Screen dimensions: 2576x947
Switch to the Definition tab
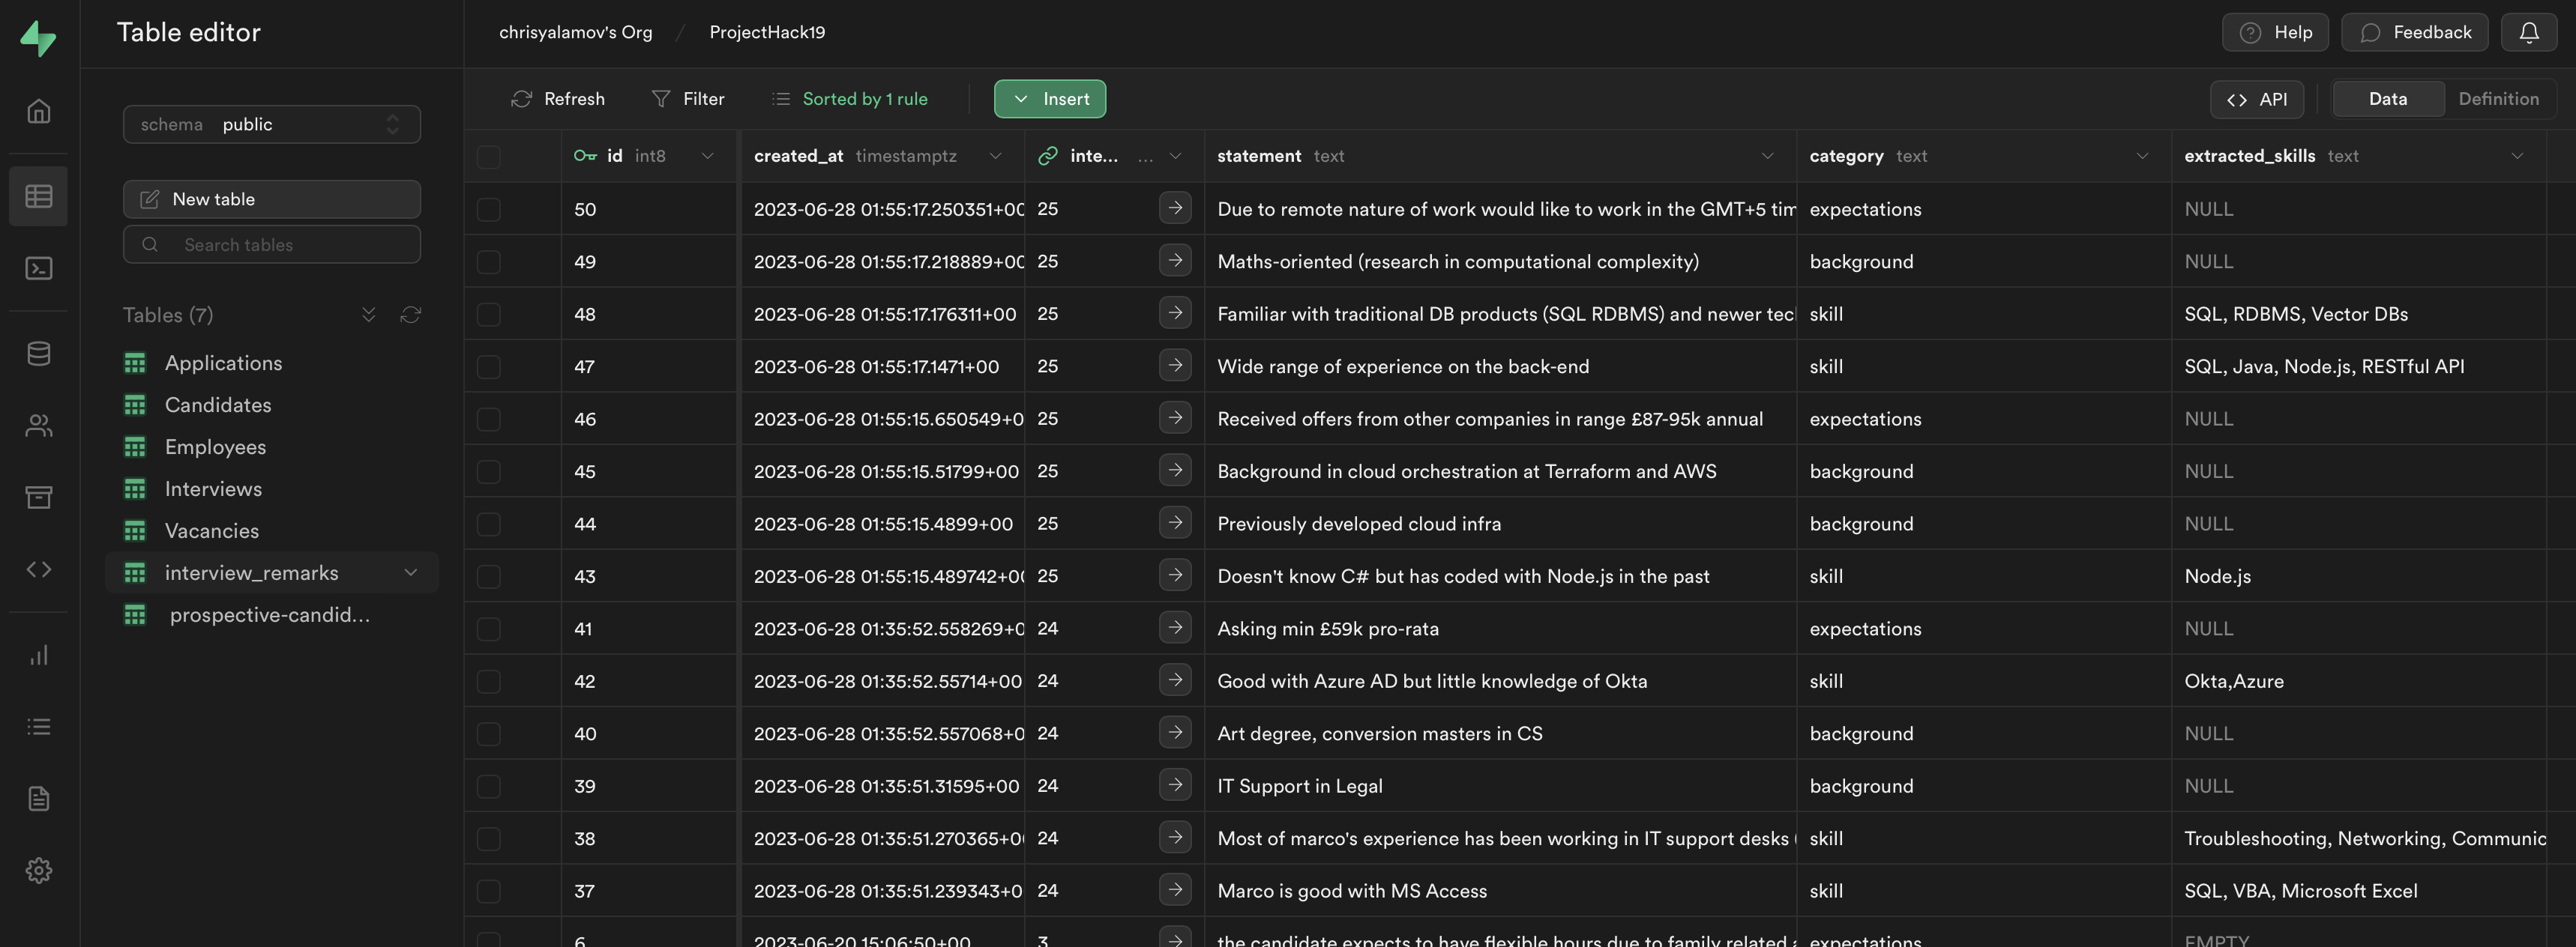point(2497,99)
